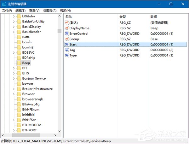This screenshot has height=144, width=189.
Task: Expand the BTHPORT tree node
Action: click(x=14, y=130)
